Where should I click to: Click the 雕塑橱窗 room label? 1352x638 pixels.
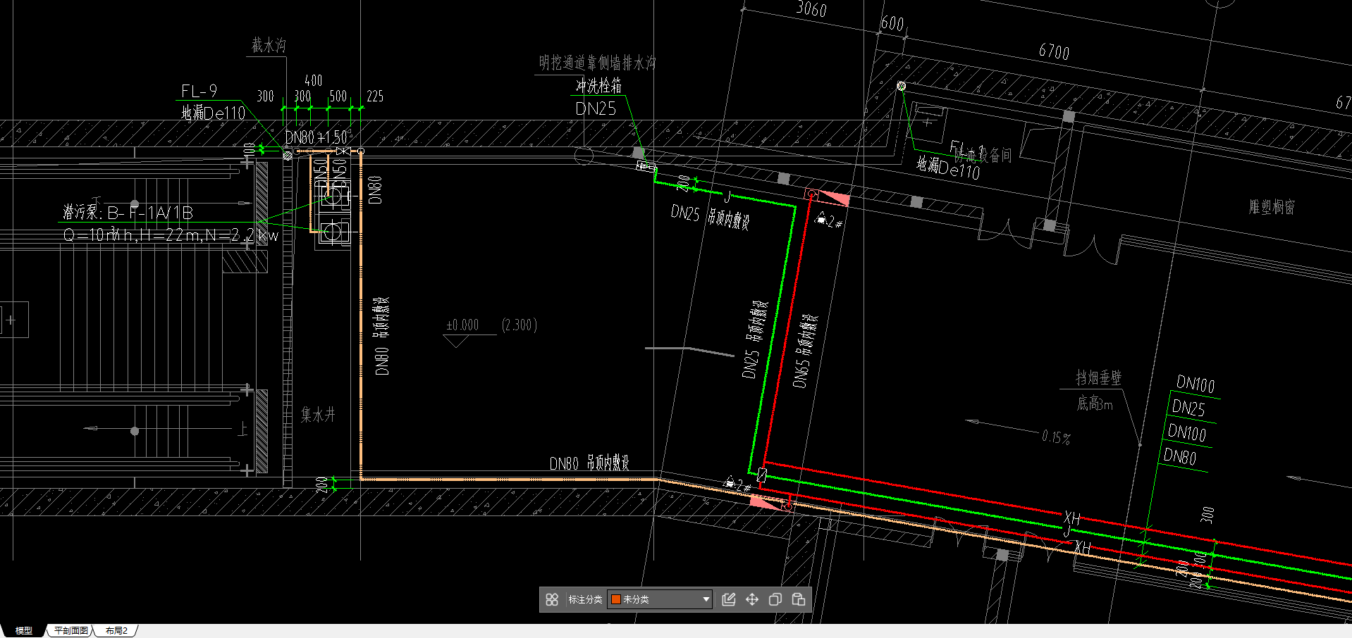(1272, 207)
